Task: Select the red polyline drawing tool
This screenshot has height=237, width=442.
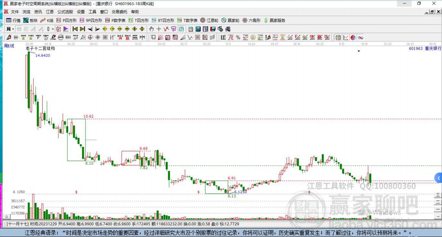Action: (166, 29)
